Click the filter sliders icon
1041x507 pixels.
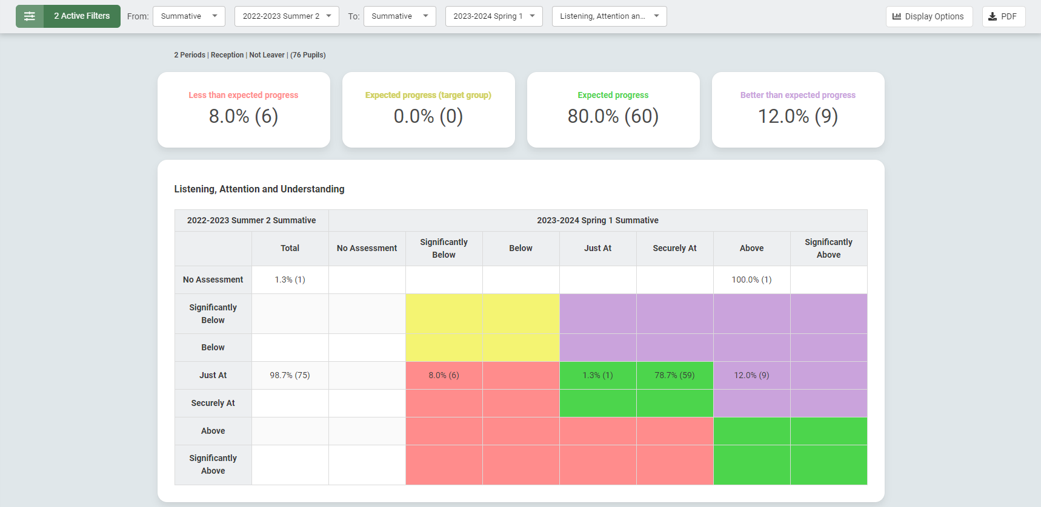click(30, 16)
